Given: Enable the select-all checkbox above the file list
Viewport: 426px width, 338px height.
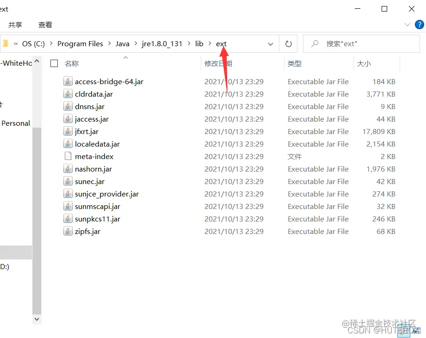Looking at the screenshot, I should tap(53, 63).
